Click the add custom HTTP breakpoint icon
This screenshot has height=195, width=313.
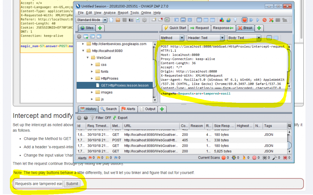[x=271, y=20]
